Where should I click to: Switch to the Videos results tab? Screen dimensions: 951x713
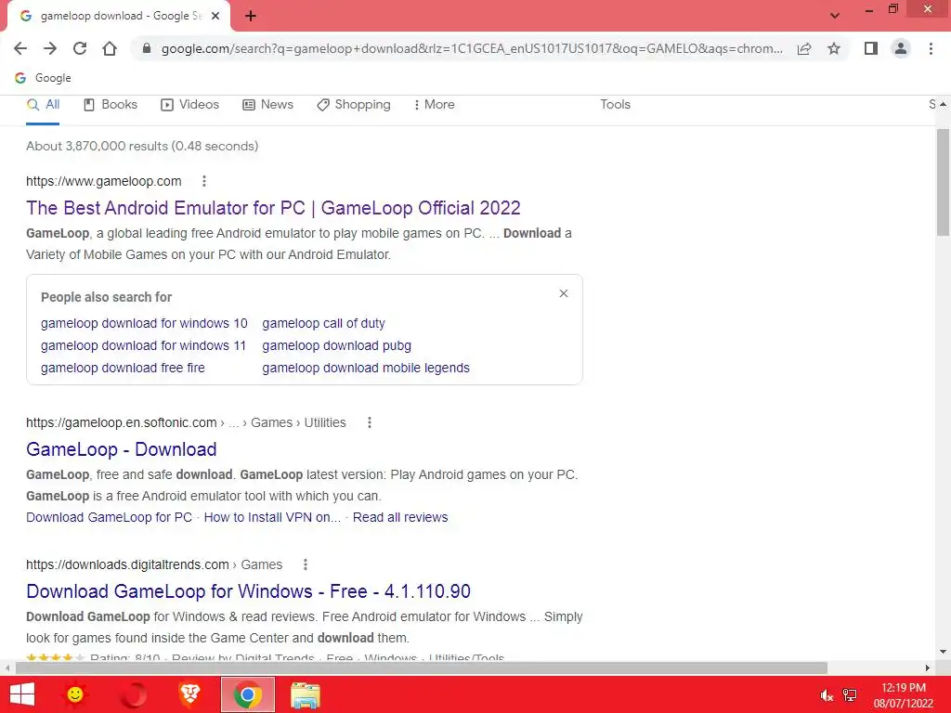pyautogui.click(x=189, y=104)
